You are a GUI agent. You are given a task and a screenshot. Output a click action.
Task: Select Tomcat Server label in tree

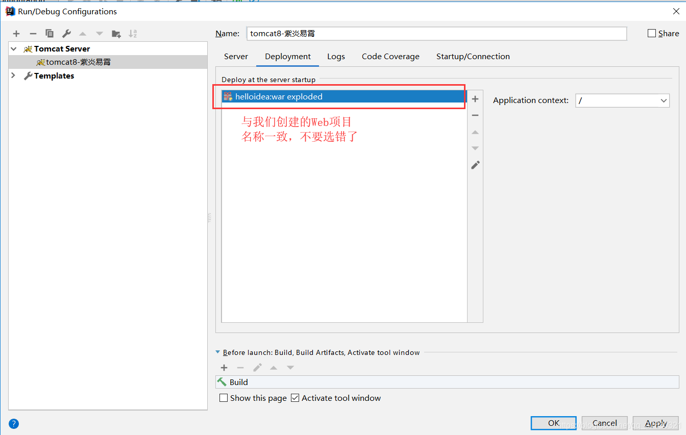62,49
